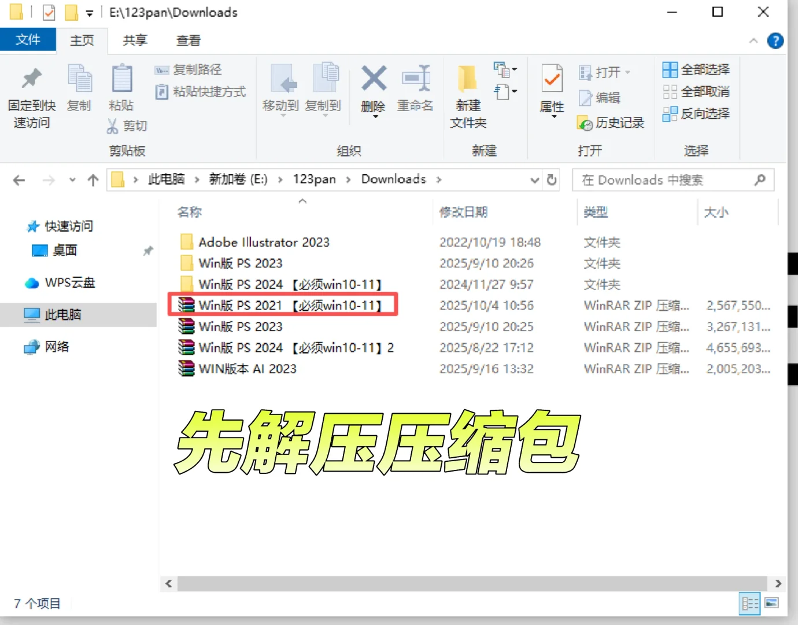Click the refresh icon beside address bar
Screen dimensions: 798x625
coord(552,180)
